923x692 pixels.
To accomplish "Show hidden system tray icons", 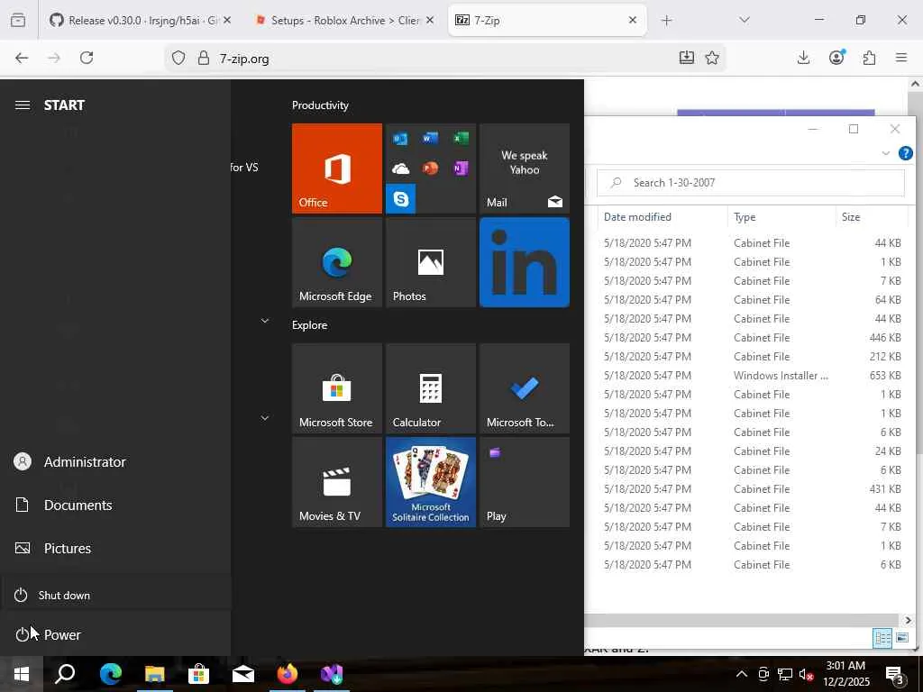I will click(742, 674).
